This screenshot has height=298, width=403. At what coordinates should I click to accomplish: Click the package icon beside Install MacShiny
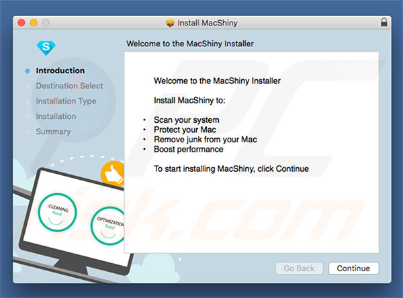pos(170,23)
